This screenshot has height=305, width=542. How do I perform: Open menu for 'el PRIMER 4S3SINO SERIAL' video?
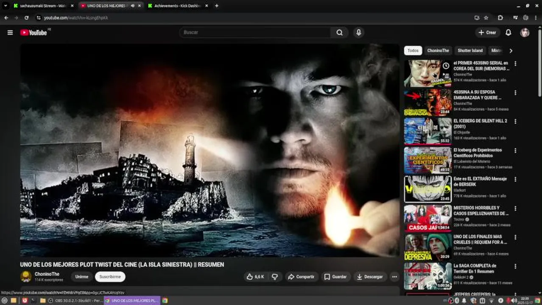coord(516,64)
